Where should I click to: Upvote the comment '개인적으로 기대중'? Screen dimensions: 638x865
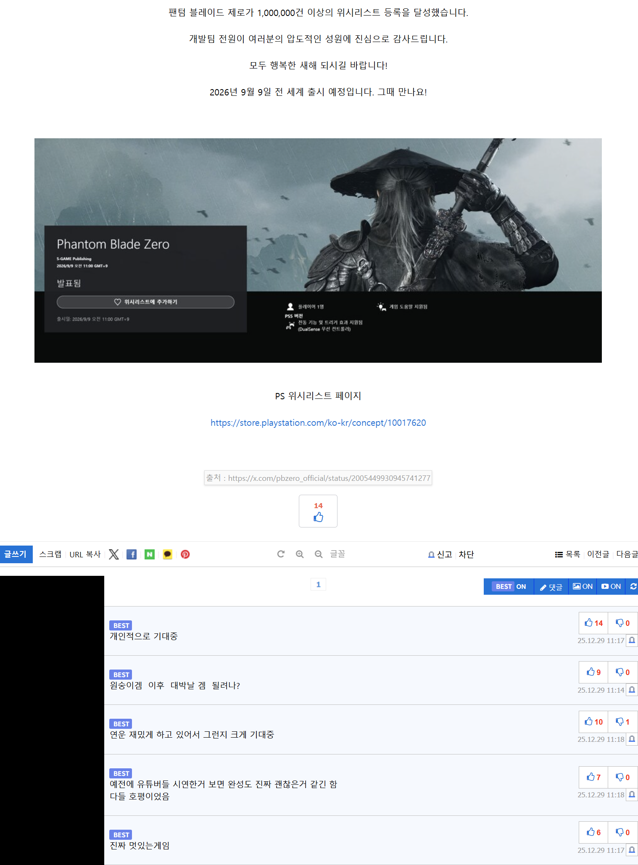pyautogui.click(x=593, y=623)
